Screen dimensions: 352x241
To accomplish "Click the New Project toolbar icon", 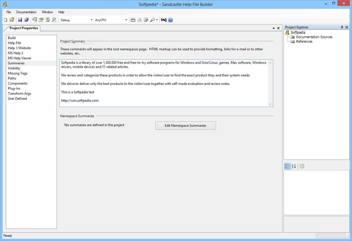I will click(5, 20).
